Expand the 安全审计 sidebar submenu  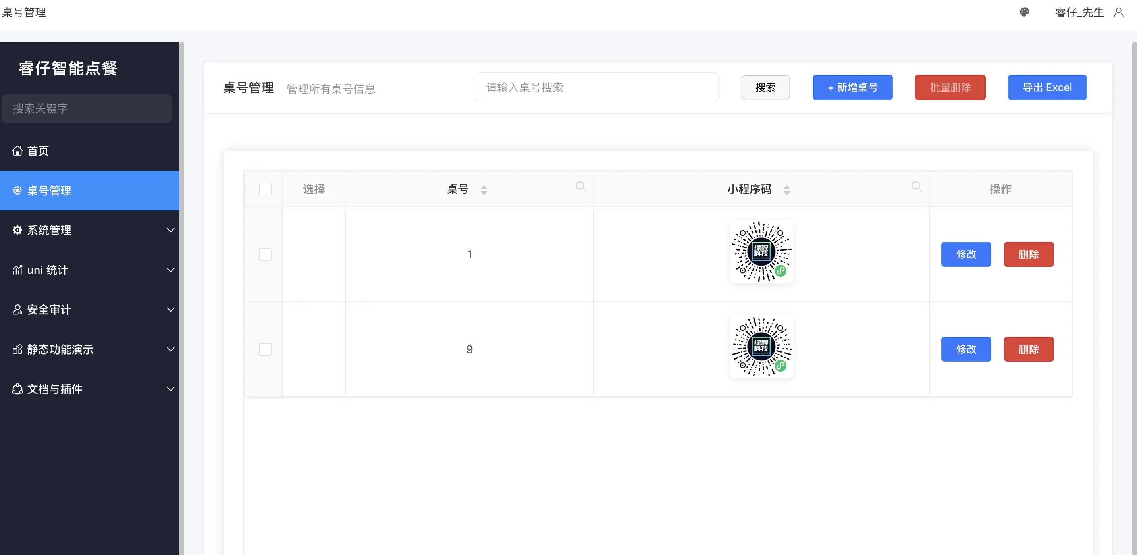(x=170, y=310)
